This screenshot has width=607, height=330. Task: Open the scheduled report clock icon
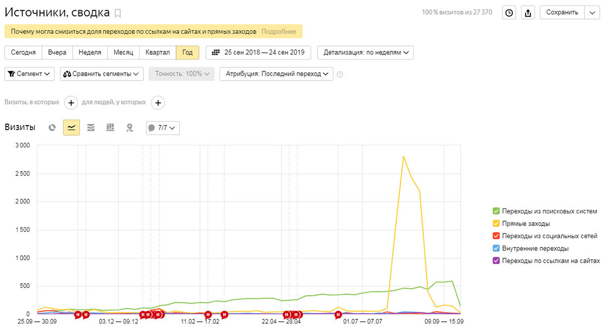pos(509,13)
